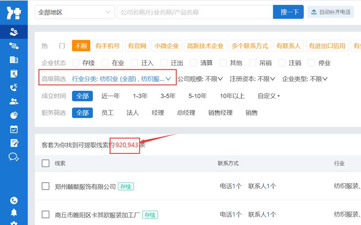Choose the 1-3年 establishment time option
Image resolution: width=361 pixels, height=225 pixels.
[x=140, y=96]
